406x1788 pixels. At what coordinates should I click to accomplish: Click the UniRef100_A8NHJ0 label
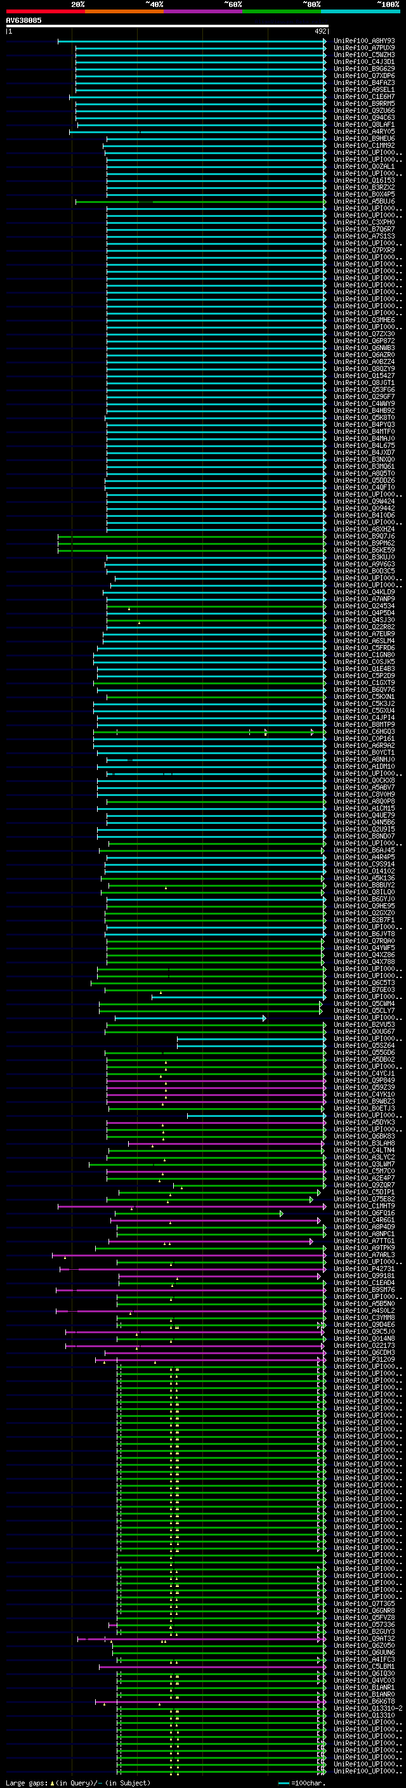pos(364,759)
